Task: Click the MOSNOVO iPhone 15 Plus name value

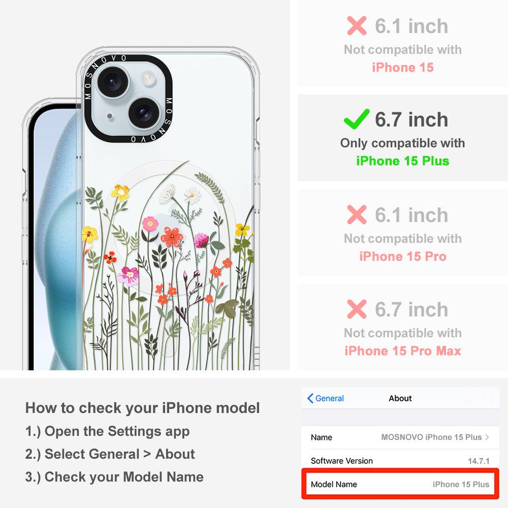Action: 431,437
